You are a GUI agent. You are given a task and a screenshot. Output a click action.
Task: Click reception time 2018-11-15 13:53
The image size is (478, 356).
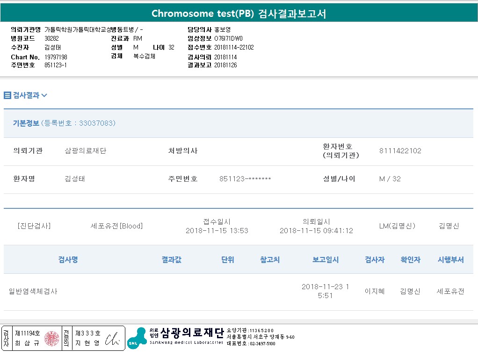pyautogui.click(x=217, y=231)
